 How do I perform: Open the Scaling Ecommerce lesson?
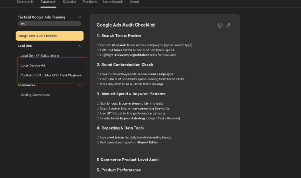pyautogui.click(x=35, y=95)
